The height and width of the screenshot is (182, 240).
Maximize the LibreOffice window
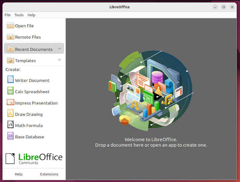click(223, 7)
